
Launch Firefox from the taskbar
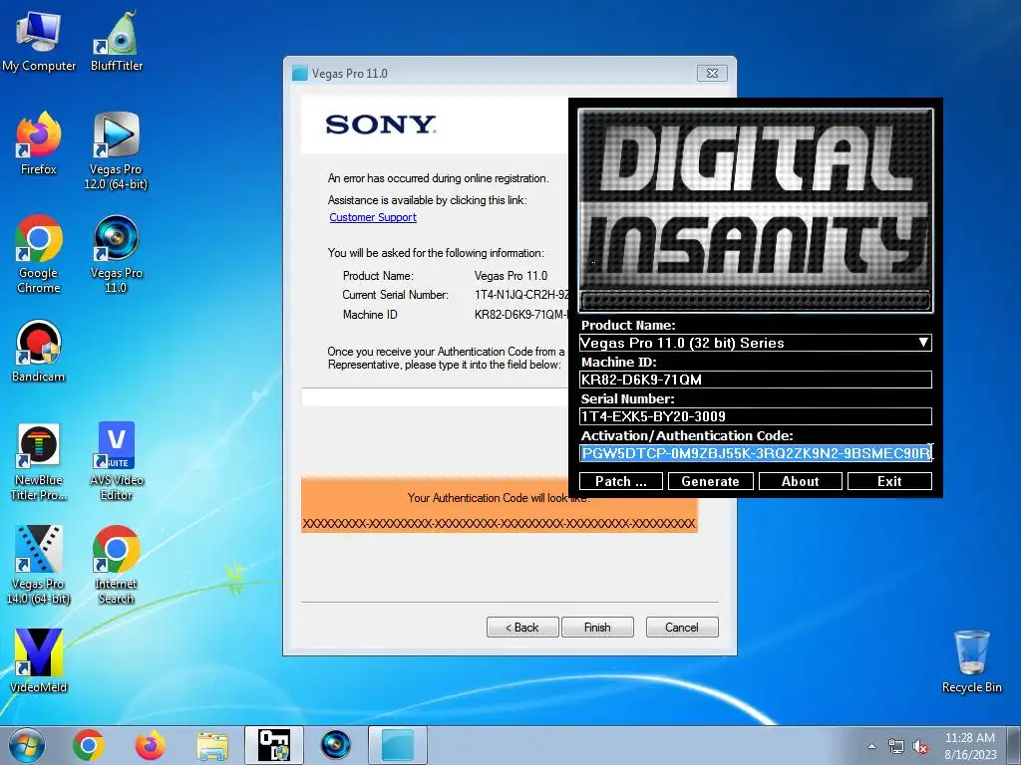(x=150, y=745)
